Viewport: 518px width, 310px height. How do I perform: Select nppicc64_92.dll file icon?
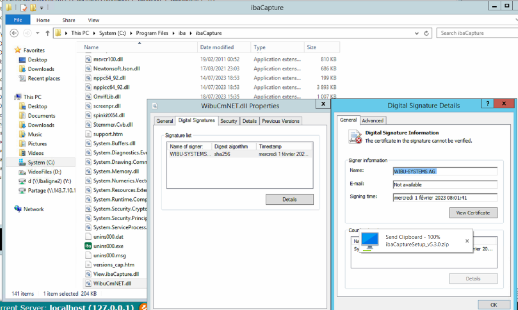coord(88,87)
